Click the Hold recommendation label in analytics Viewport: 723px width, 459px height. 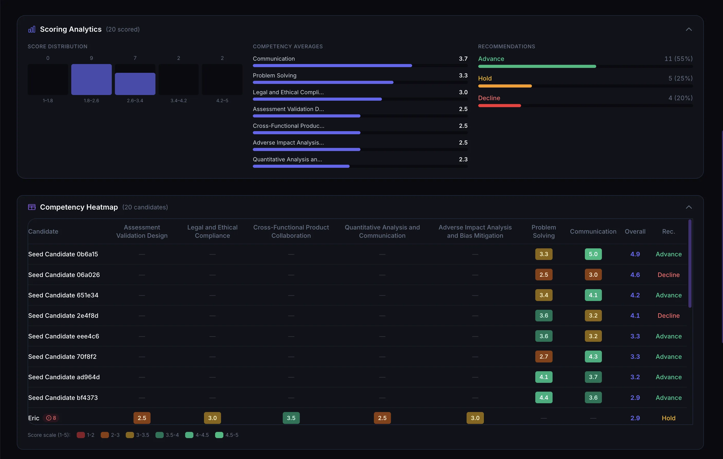485,78
